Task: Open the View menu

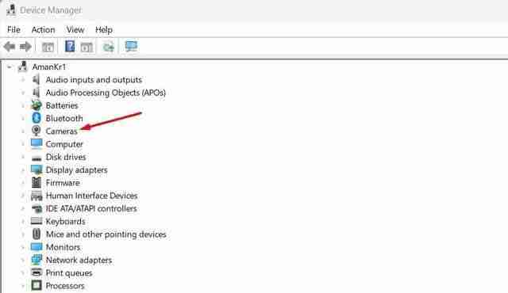Action: click(x=75, y=30)
